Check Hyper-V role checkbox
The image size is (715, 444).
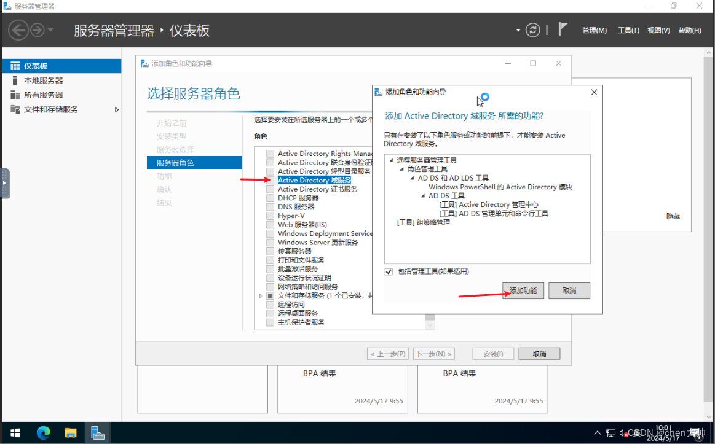tap(271, 216)
